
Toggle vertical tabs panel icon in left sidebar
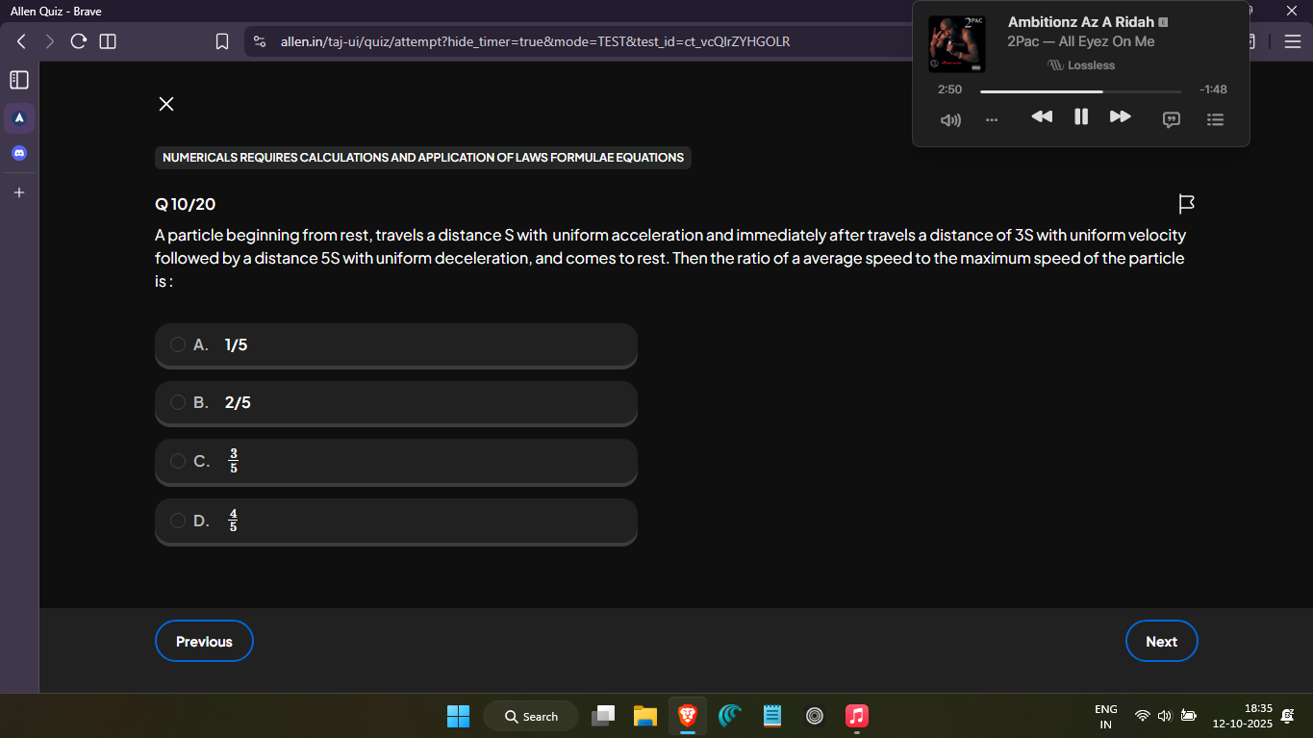tap(19, 80)
